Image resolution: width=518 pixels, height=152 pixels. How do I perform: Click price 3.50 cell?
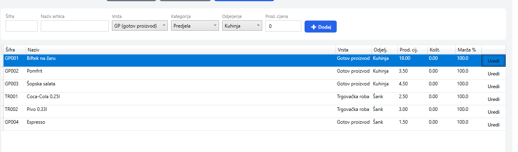coord(403,71)
